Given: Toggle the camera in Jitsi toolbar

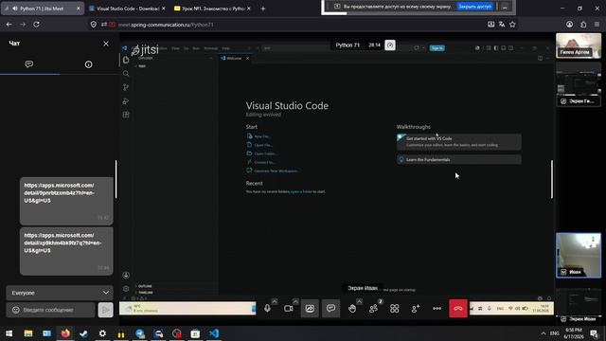Looking at the screenshot, I should point(288,309).
